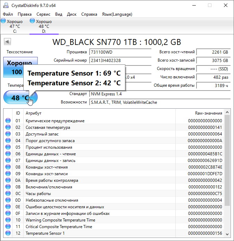Close the CrystalDiskInfo window
The image size is (234, 241).
pyautogui.click(x=226, y=5)
